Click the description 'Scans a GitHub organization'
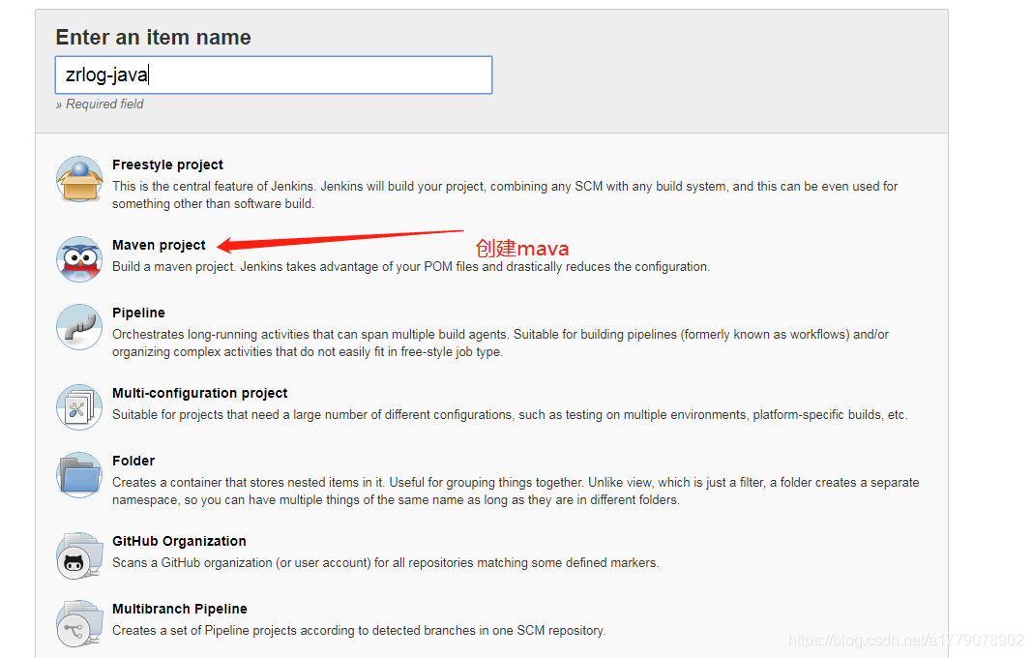 click(x=385, y=563)
